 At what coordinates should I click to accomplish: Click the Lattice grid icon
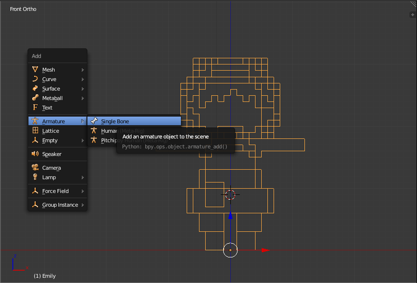click(x=35, y=130)
